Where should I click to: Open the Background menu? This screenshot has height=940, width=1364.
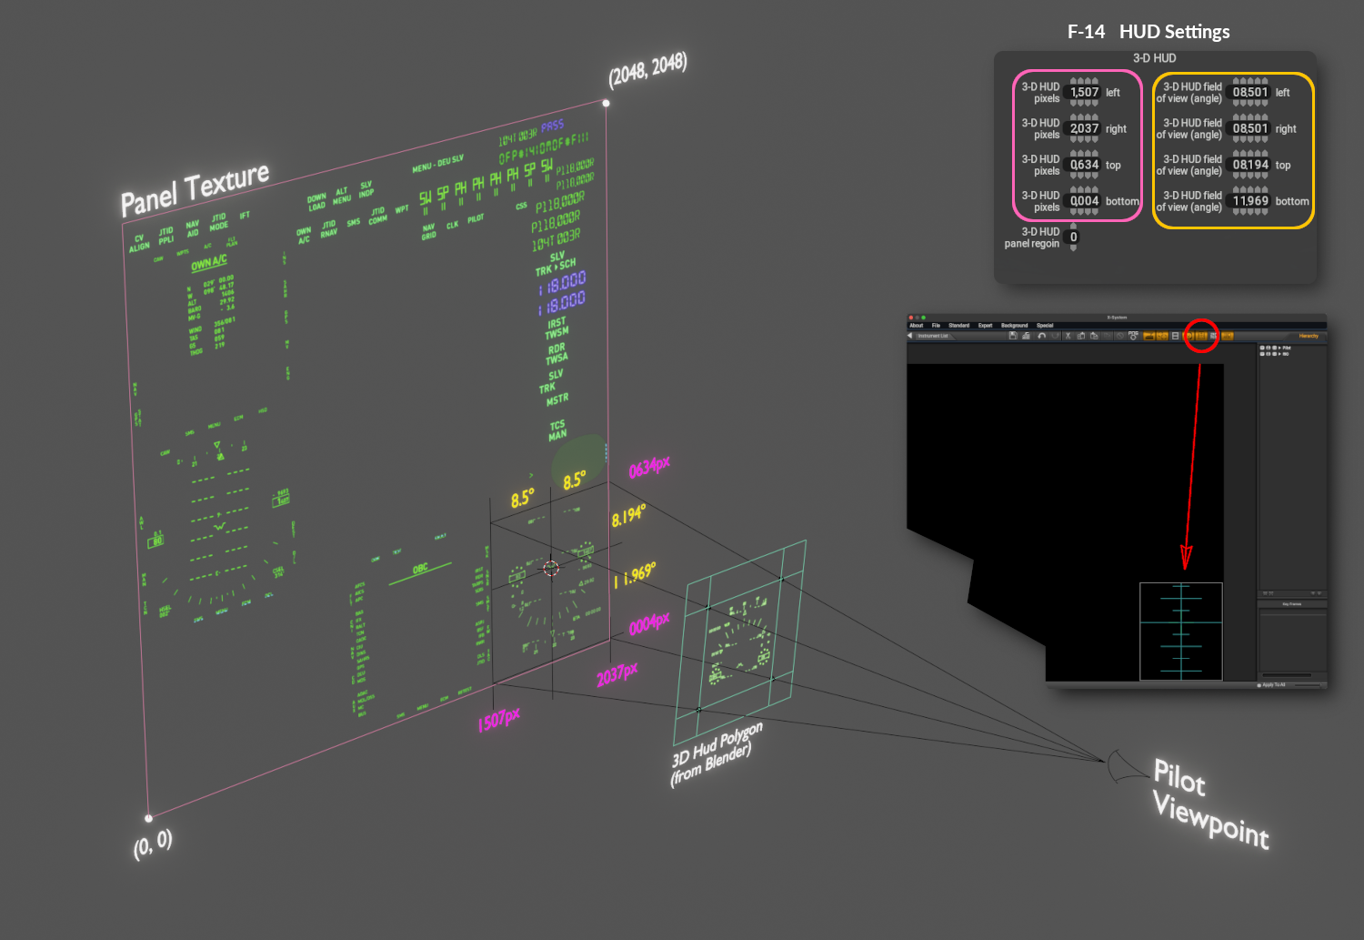click(x=1014, y=325)
